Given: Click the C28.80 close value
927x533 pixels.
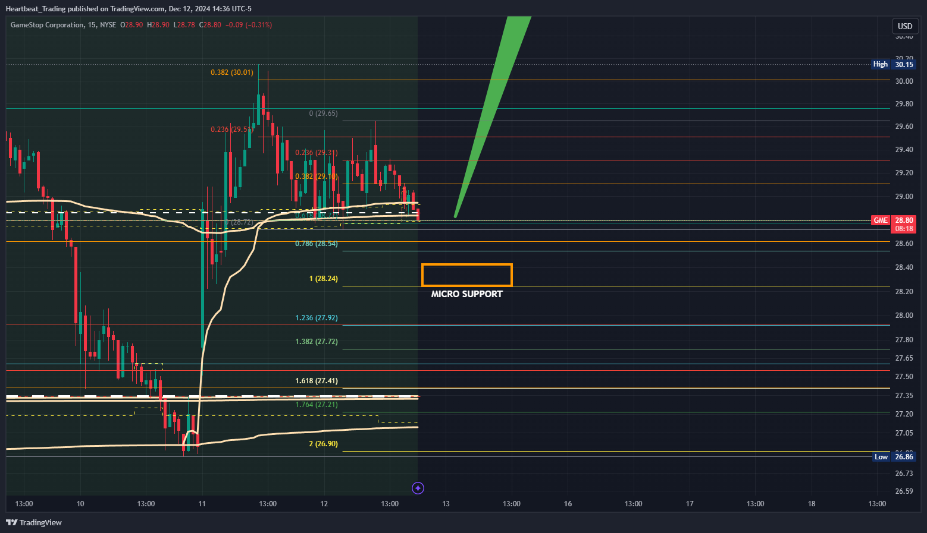Looking at the screenshot, I should pyautogui.click(x=210, y=25).
